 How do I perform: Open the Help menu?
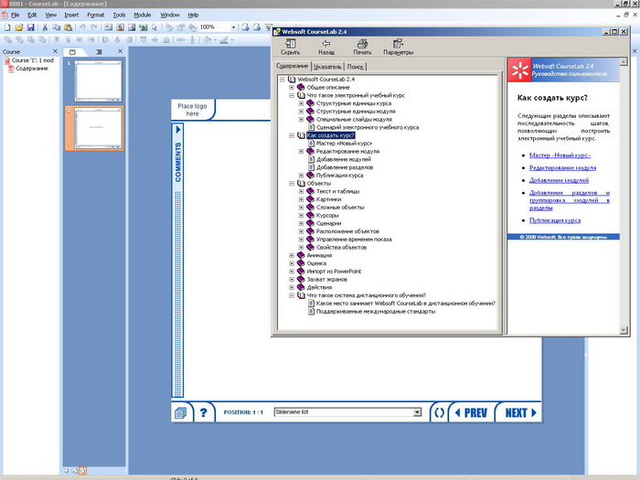(193, 16)
